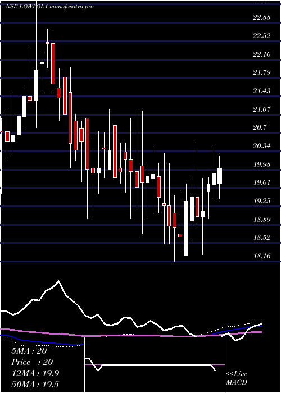The width and height of the screenshot is (281, 393).
Task: Click the last white candlestick on the right
Action: 220,176
